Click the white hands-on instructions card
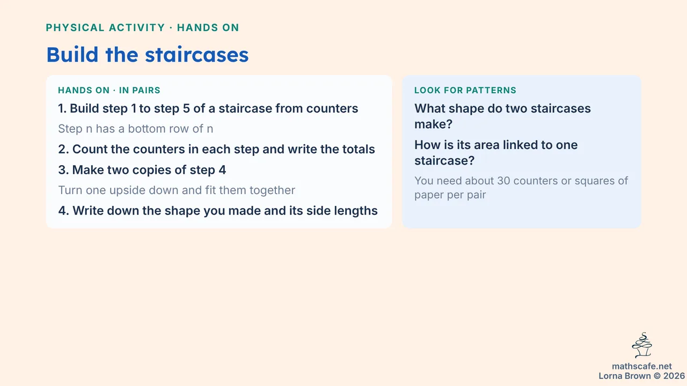The width and height of the screenshot is (687, 386). 219,152
